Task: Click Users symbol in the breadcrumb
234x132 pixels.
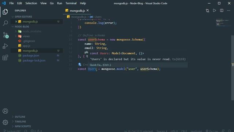Action: pyautogui.click(x=98, y=17)
